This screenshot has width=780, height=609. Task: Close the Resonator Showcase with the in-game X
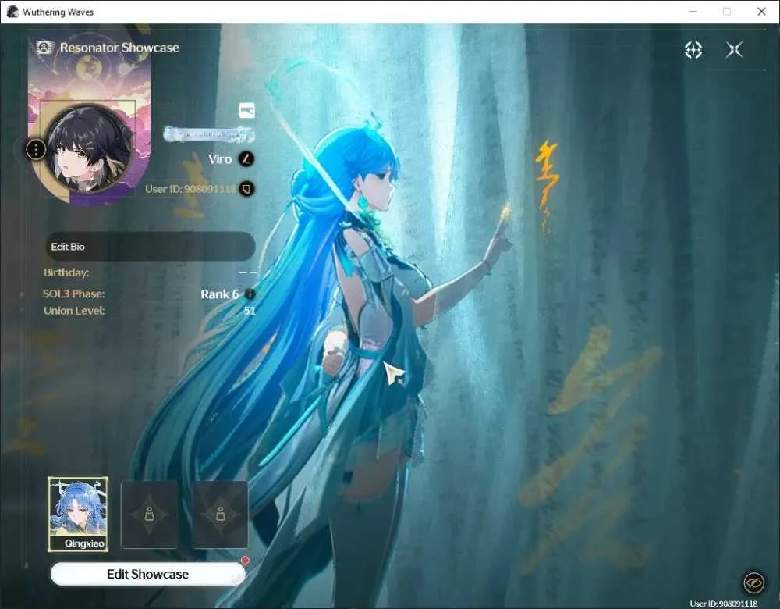(734, 50)
